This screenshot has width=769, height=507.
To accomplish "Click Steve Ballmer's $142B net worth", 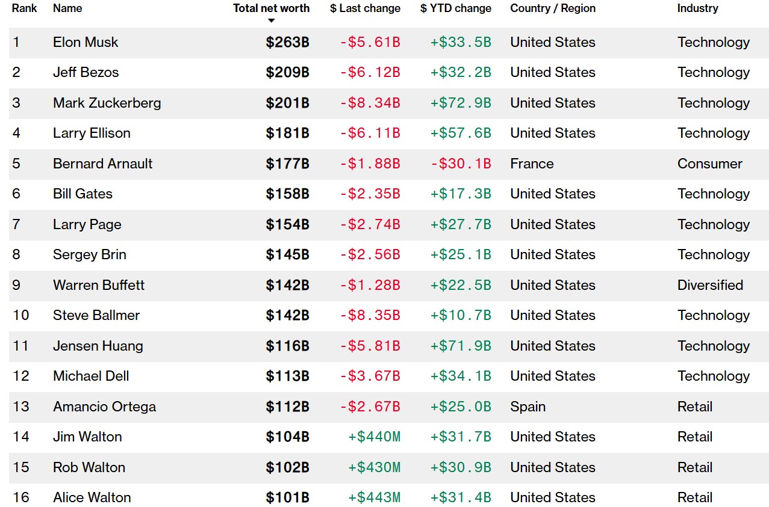I will pos(287,315).
